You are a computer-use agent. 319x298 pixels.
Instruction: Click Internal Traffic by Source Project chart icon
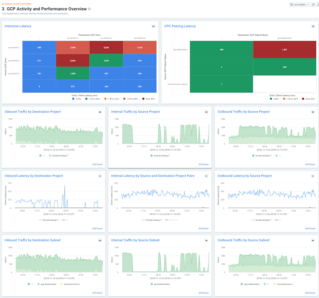pyautogui.click(x=206, y=112)
